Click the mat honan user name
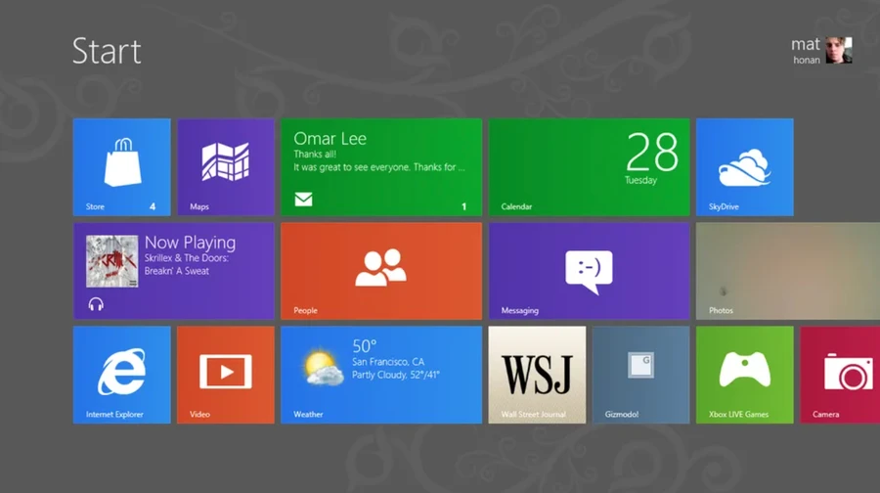This screenshot has width=880, height=493. pos(806,51)
